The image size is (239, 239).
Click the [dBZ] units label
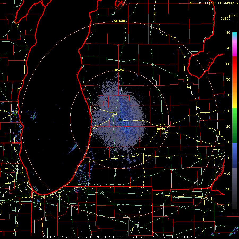pos(225,19)
